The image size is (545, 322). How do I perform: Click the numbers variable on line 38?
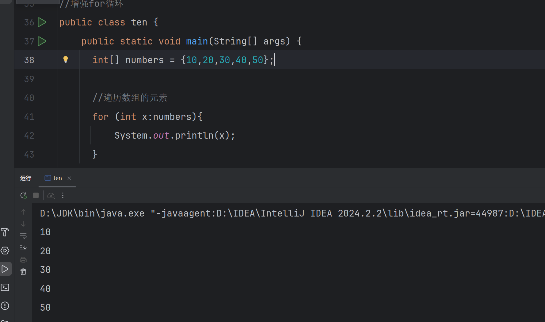(145, 60)
